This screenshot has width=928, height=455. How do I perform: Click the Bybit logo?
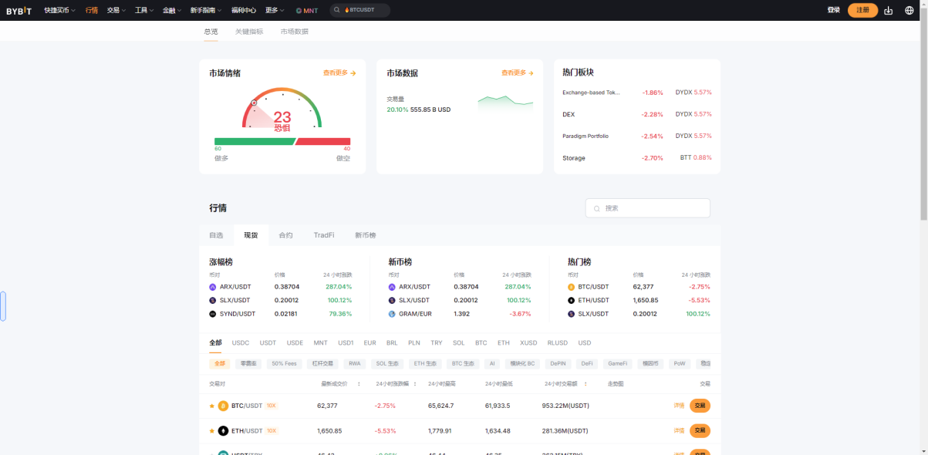[19, 10]
